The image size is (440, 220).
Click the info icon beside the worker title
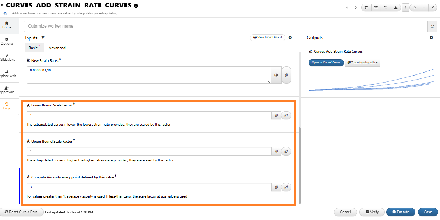tap(136, 6)
